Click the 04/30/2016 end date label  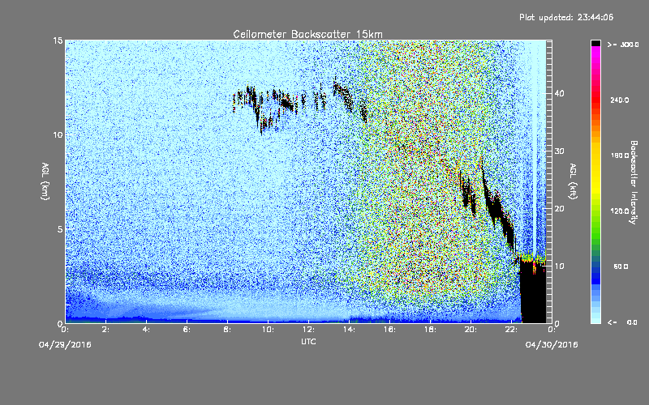[x=552, y=345]
